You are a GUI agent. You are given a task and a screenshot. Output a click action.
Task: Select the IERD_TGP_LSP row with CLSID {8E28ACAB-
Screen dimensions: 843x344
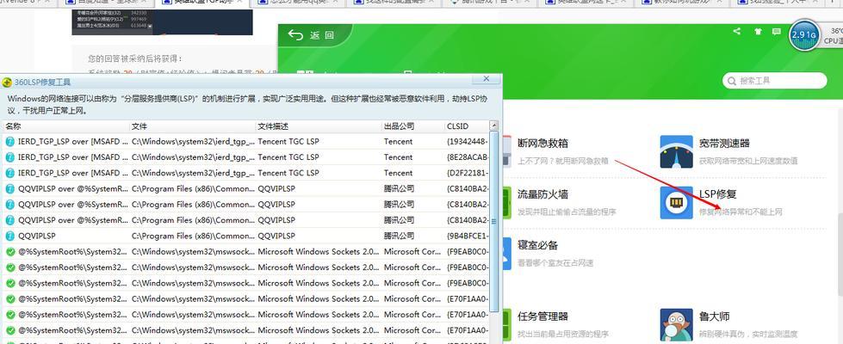tap(245, 157)
